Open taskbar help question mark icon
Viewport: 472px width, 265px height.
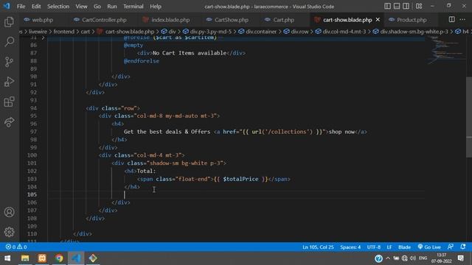click(378, 258)
